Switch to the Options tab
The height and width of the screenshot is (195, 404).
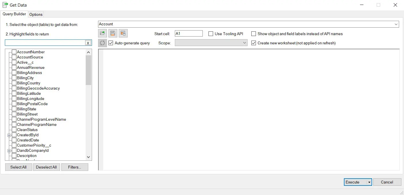[36, 14]
